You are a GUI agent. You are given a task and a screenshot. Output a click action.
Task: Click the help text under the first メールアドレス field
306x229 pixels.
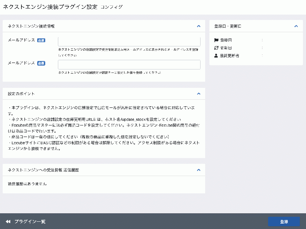pyautogui.click(x=128, y=52)
